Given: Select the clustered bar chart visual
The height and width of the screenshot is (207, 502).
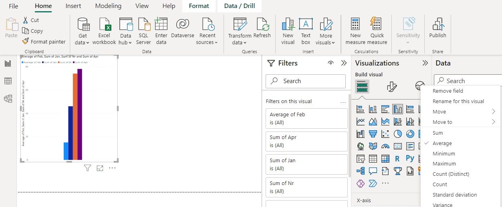Looking at the screenshot, I should 385,109.
